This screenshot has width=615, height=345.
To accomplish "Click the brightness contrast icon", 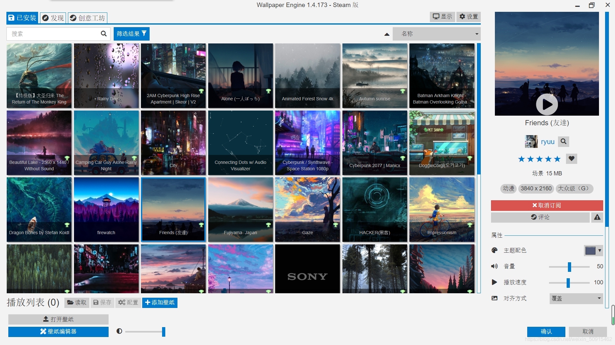I will coord(119,331).
